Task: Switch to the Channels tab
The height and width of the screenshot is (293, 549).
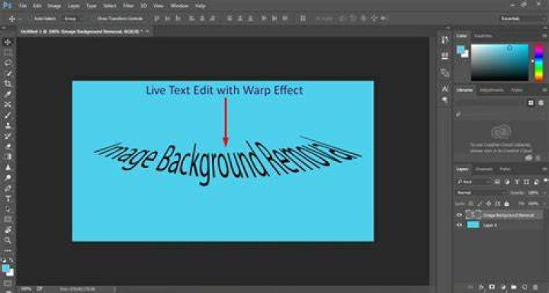Action: (x=484, y=169)
